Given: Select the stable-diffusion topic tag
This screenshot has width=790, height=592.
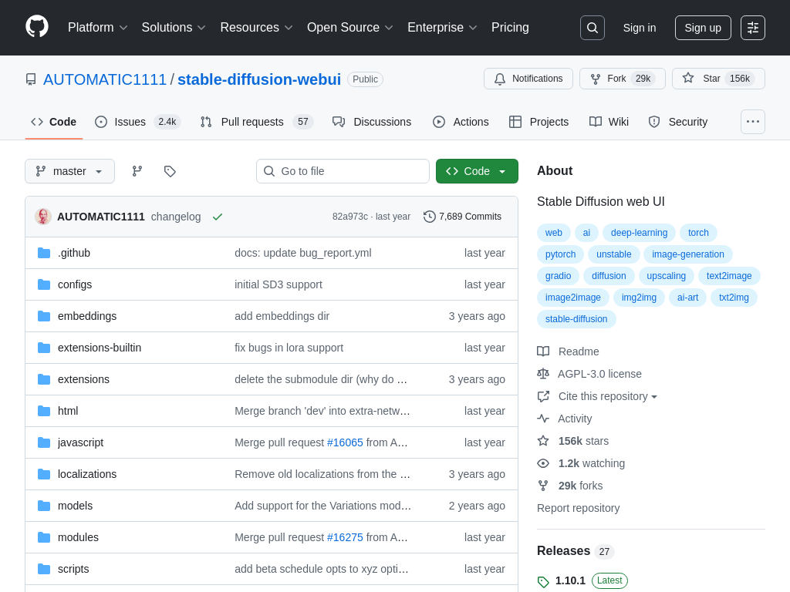Looking at the screenshot, I should click(576, 319).
